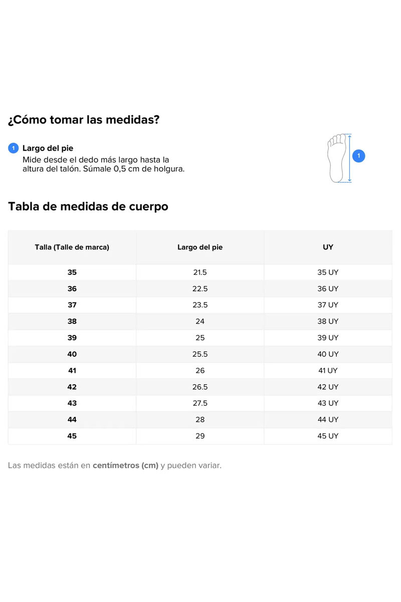The image size is (401, 602).
Task: Click the ¿Cómo tomar las medidas? heading
Action: tap(84, 120)
